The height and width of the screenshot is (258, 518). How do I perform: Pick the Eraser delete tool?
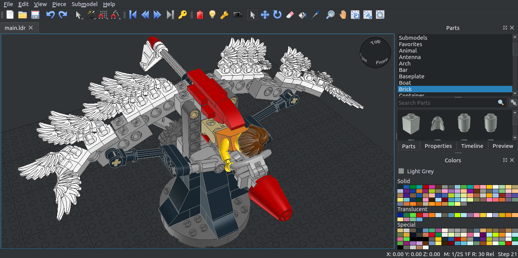289,15
